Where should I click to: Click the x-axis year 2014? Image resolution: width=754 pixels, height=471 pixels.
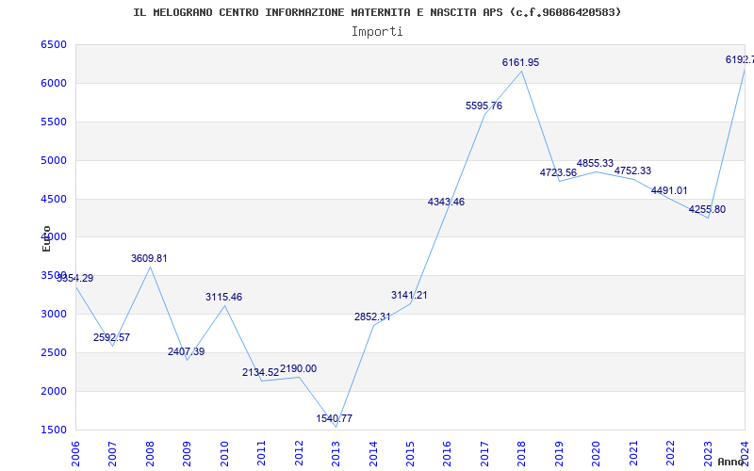(x=373, y=453)
